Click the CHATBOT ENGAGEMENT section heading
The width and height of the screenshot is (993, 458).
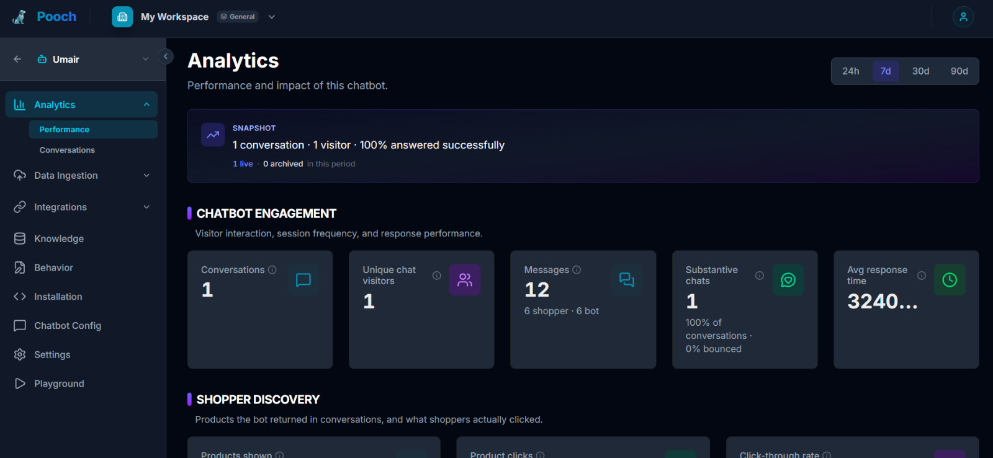tap(266, 213)
